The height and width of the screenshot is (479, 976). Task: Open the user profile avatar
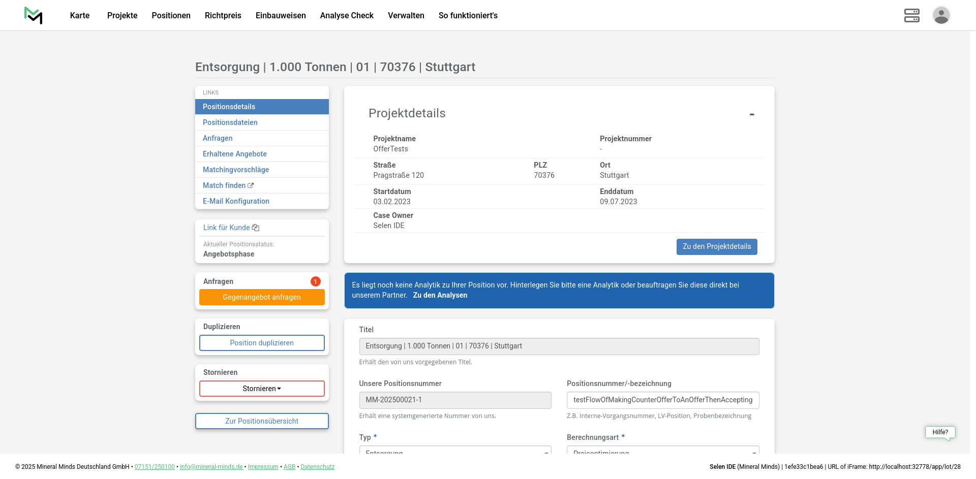pyautogui.click(x=941, y=15)
